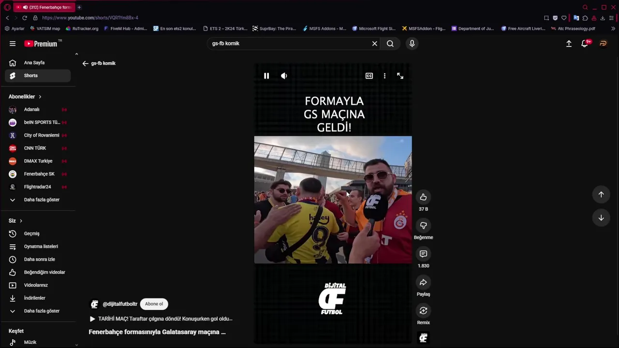The width and height of the screenshot is (619, 348).
Task: Pause the playing Short
Action: pyautogui.click(x=266, y=76)
